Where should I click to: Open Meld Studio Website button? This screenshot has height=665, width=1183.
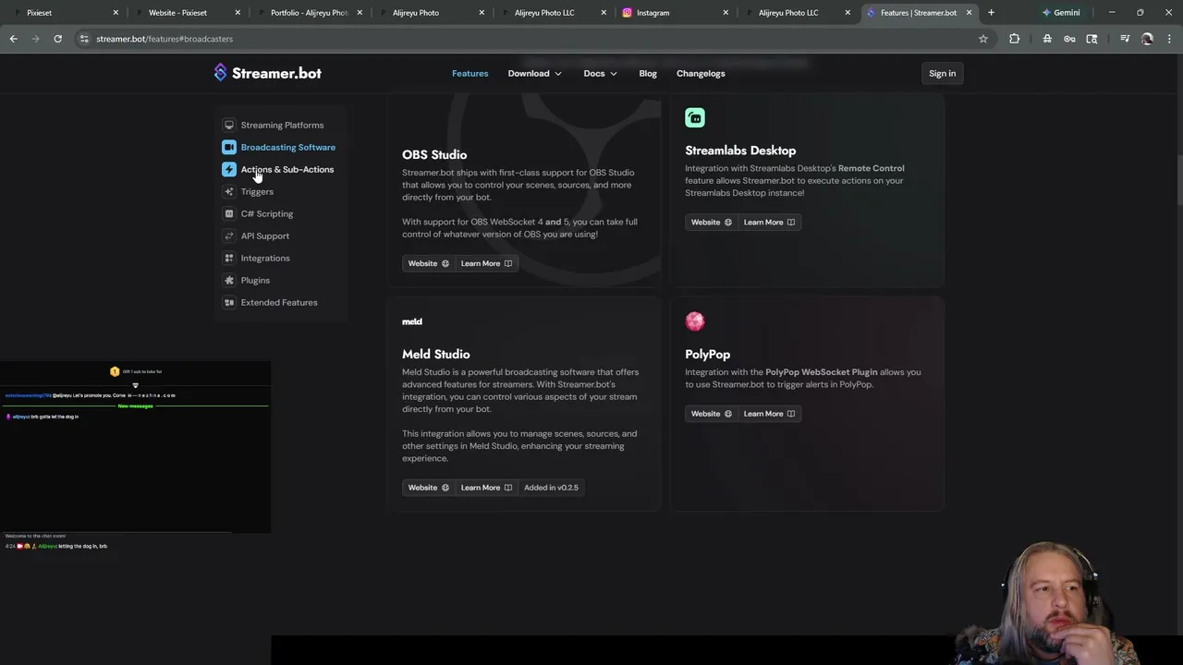pos(428,488)
